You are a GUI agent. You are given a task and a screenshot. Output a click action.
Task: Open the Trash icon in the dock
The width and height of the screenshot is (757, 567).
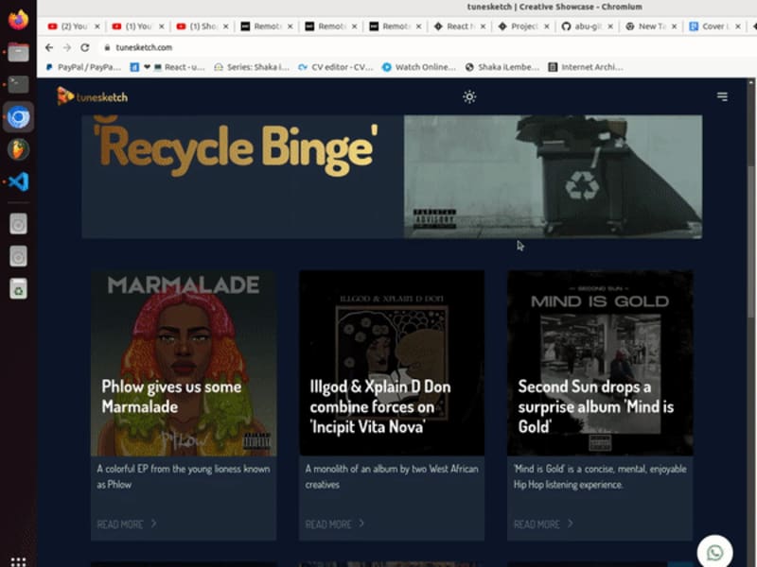click(18, 289)
